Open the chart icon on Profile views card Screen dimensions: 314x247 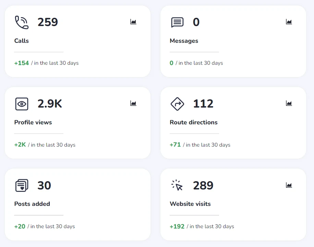pos(133,103)
